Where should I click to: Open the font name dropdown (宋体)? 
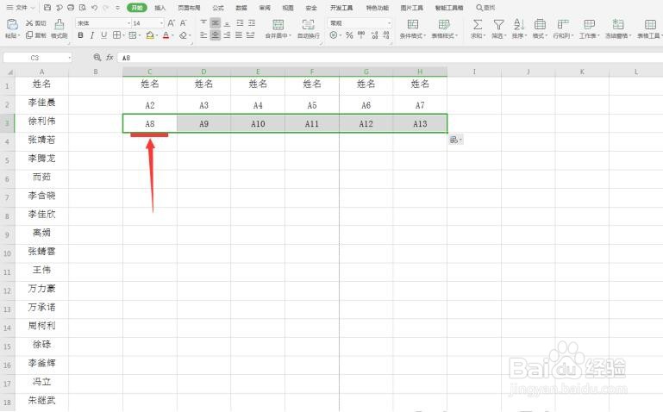coord(128,23)
